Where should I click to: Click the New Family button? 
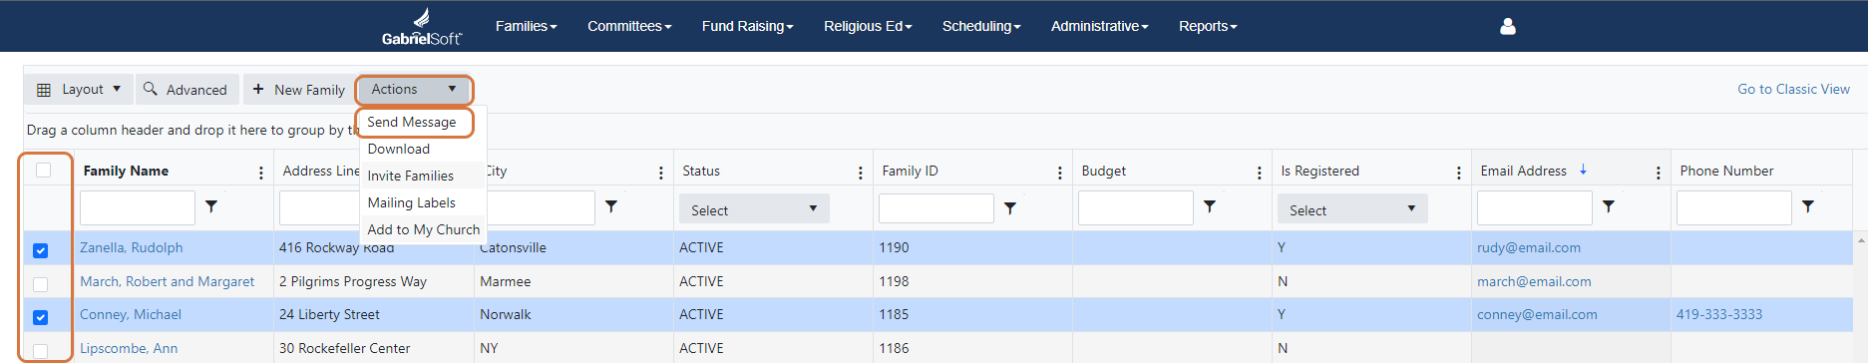pos(298,89)
